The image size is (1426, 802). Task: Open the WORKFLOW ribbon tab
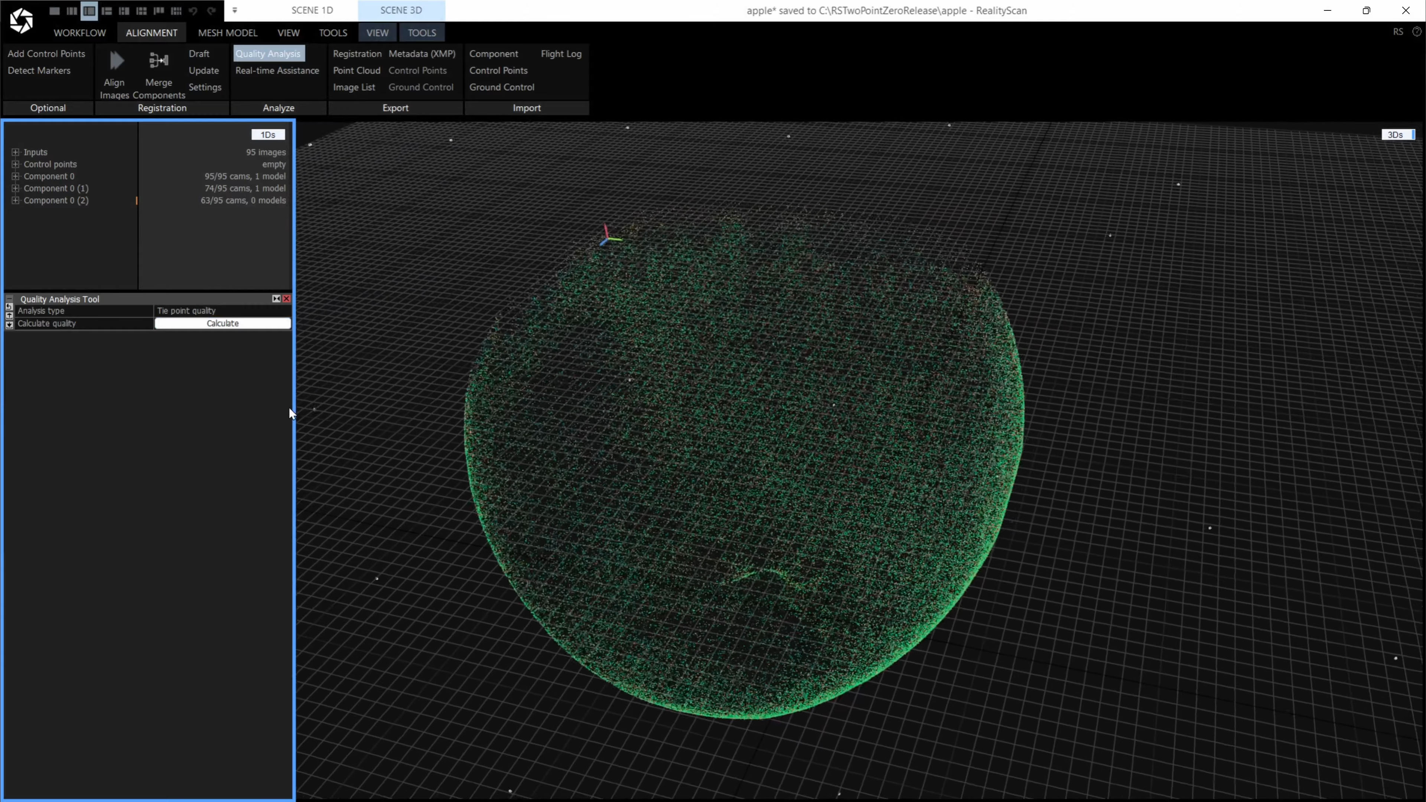coord(80,33)
